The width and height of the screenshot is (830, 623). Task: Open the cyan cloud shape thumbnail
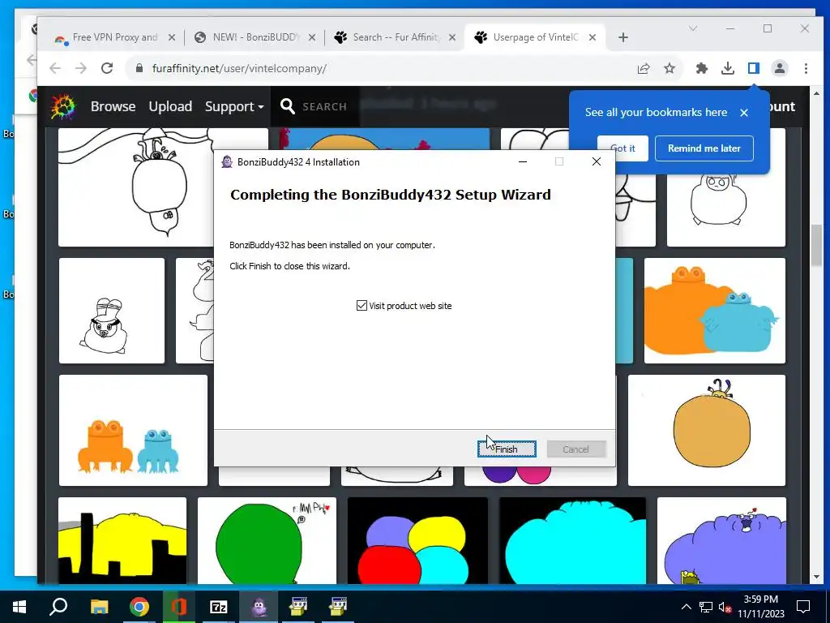(x=573, y=540)
